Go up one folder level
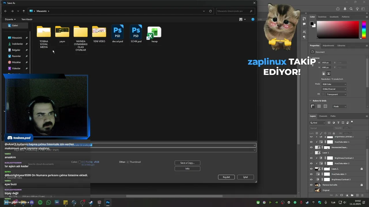Image resolution: width=369 pixels, height=207 pixels. (24, 11)
